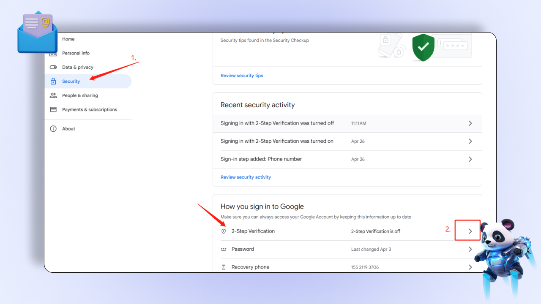Open the About sidebar item

(x=68, y=129)
